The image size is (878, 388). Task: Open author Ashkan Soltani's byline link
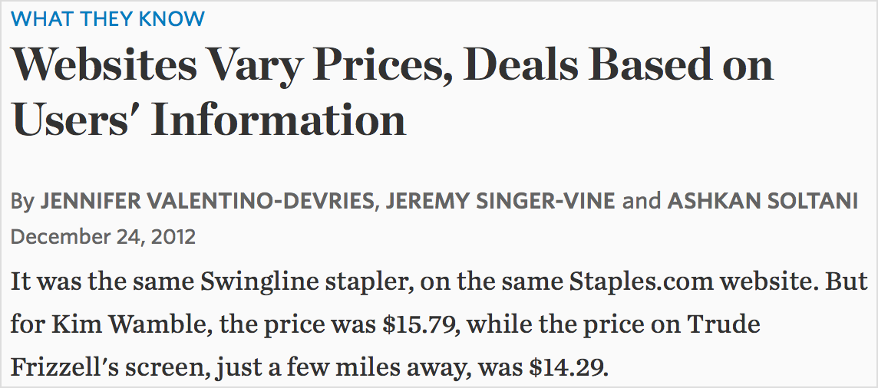[x=763, y=202]
